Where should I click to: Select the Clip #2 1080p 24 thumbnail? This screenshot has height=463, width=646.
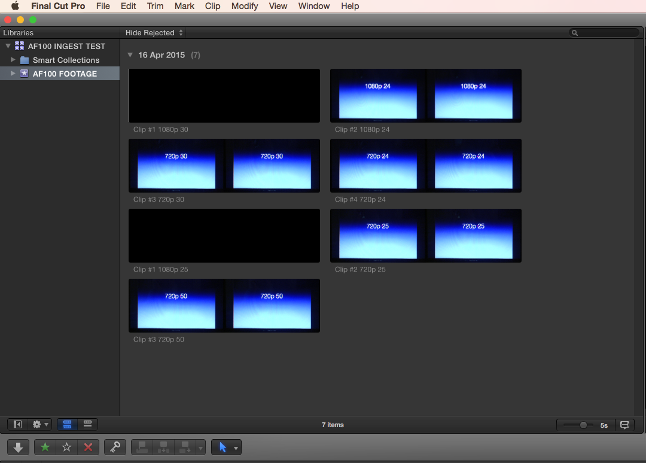pyautogui.click(x=425, y=96)
